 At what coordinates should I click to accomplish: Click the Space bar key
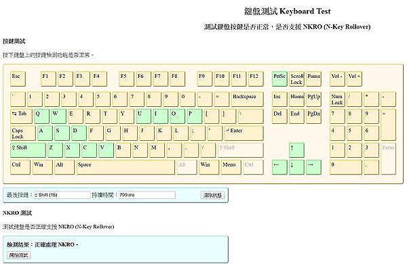[x=125, y=167]
